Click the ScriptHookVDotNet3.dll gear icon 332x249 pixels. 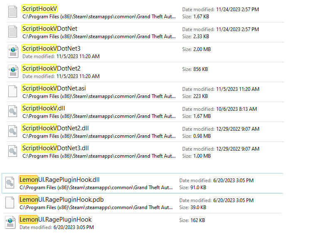pyautogui.click(x=13, y=151)
